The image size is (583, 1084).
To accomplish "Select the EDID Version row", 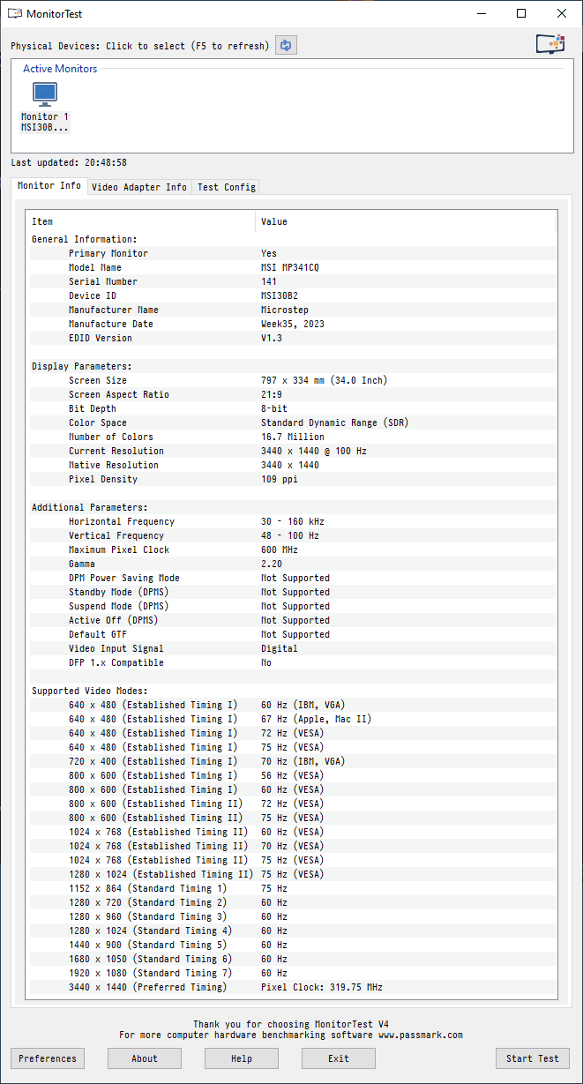I will [292, 338].
